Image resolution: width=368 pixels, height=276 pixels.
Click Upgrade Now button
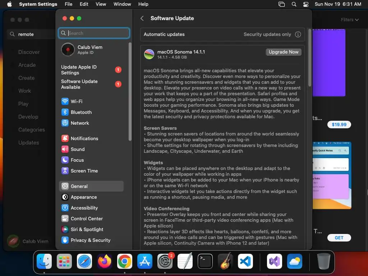point(284,52)
